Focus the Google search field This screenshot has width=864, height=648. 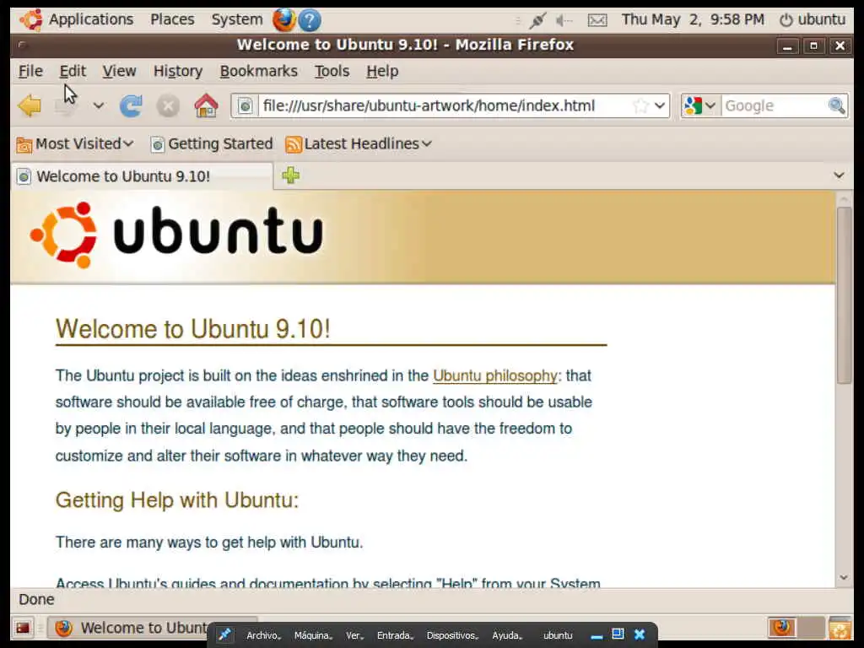tap(775, 105)
